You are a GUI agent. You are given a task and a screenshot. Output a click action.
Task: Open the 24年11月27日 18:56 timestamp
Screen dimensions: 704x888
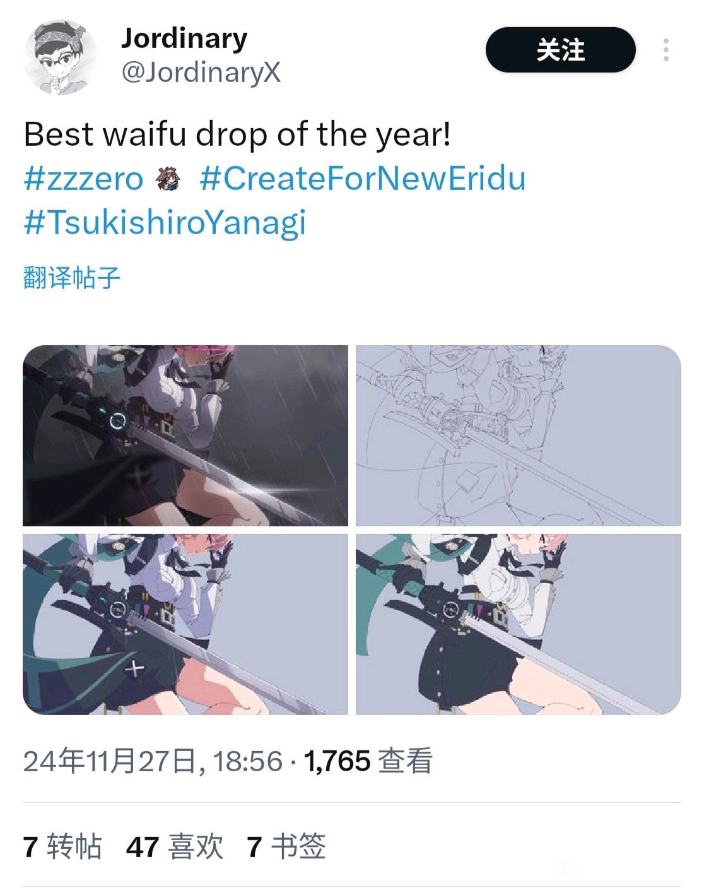153,761
